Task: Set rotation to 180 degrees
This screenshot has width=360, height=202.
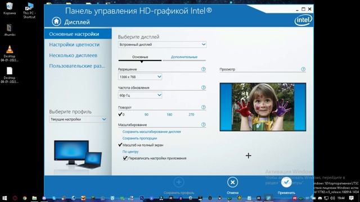Action: pyautogui.click(x=169, y=114)
